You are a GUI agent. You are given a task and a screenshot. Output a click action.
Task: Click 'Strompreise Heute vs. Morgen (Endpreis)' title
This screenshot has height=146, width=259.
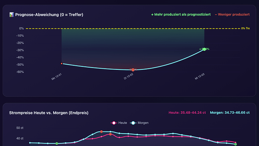(x=49, y=113)
